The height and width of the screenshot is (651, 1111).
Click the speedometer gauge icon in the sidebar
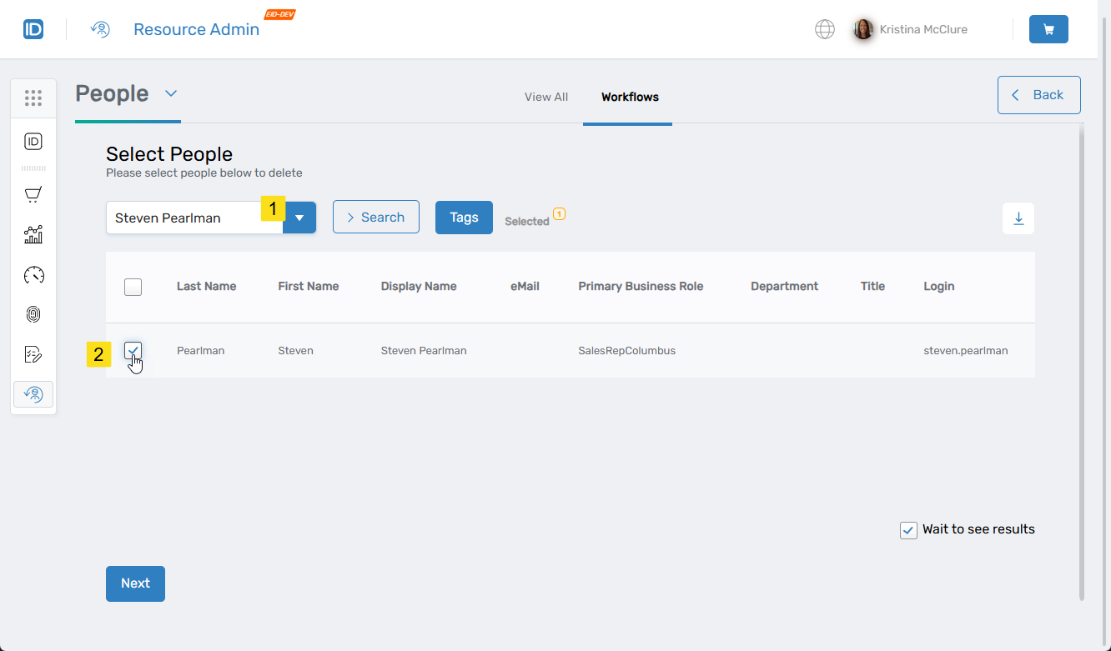click(x=33, y=275)
